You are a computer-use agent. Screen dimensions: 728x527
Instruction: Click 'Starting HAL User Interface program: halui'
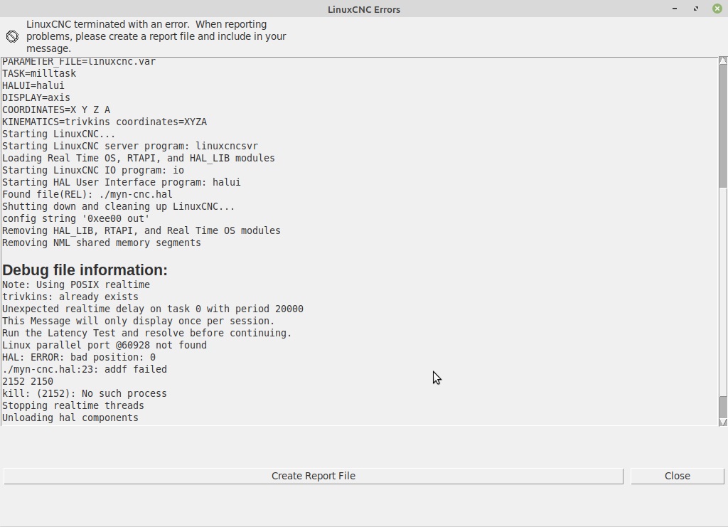[x=121, y=182]
